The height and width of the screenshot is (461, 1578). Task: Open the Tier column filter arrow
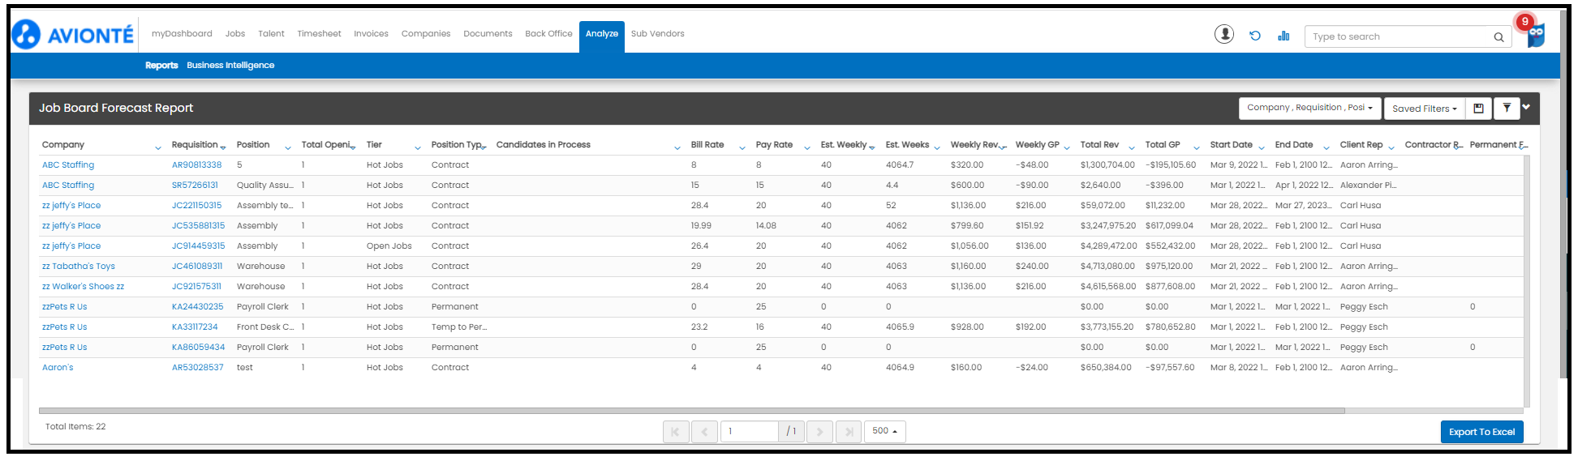click(418, 147)
